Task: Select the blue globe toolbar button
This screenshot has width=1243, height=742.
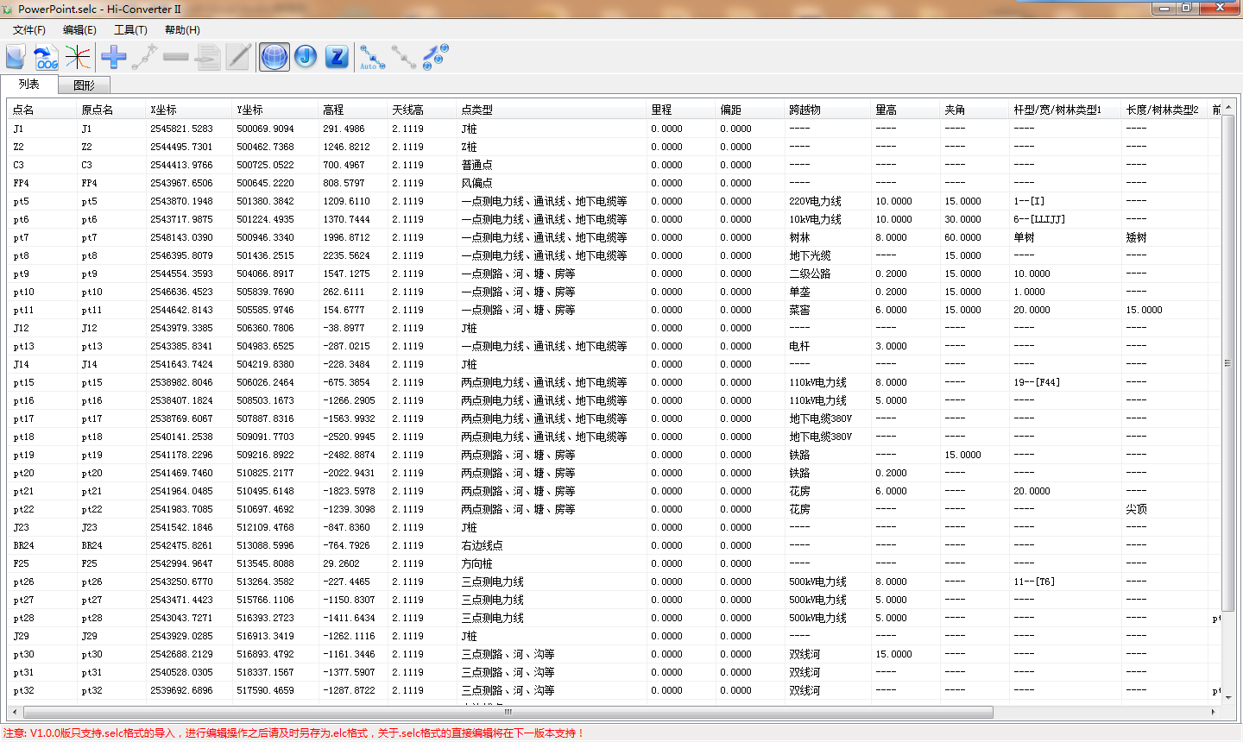Action: [x=274, y=58]
